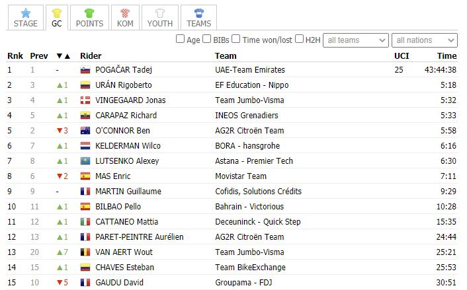This screenshot has width=467, height=290.
Task: Click Dutch flag beside KELDERMAN Wilco
Action: 85,146
